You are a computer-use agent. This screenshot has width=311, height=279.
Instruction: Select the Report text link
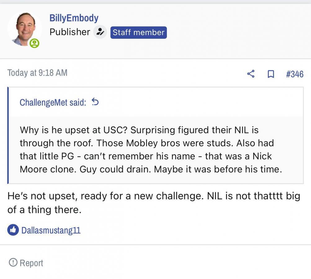tap(31, 263)
